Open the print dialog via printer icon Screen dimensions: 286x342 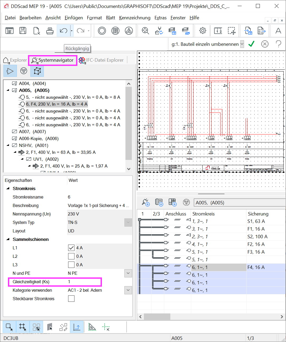[50, 31]
